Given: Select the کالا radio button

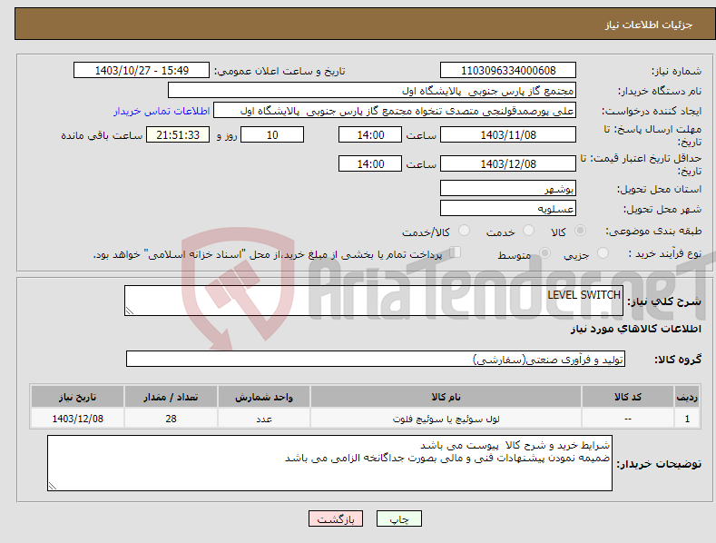Looking at the screenshot, I should (x=580, y=231).
